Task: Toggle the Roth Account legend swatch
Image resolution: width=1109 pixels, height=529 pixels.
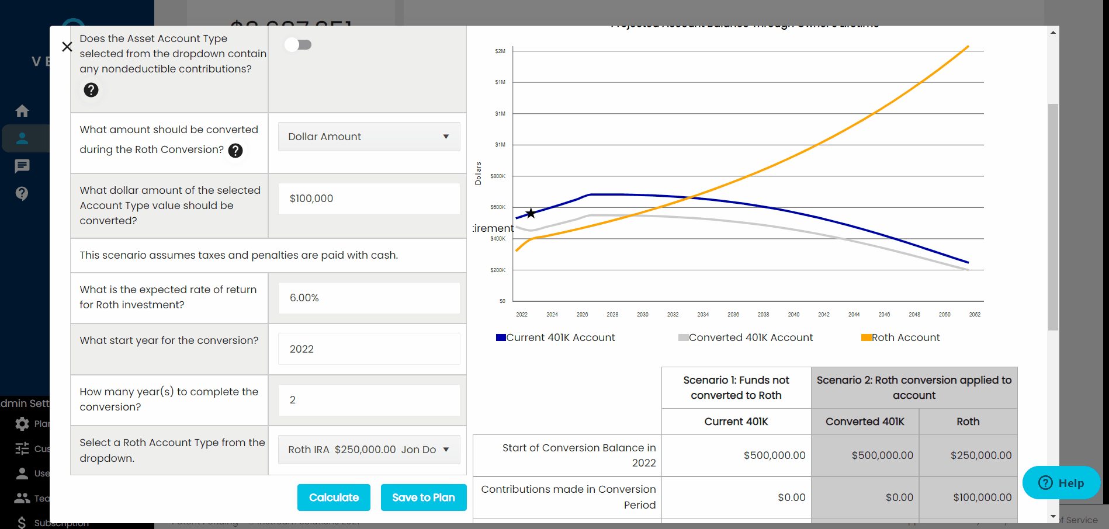Action: point(866,337)
